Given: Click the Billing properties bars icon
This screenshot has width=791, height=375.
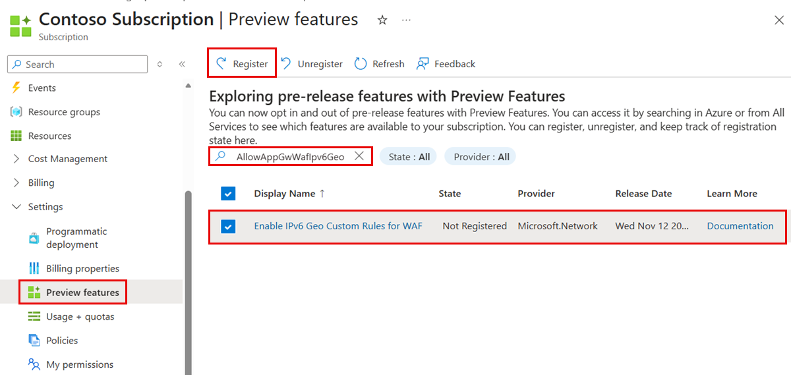Looking at the screenshot, I should click(34, 268).
